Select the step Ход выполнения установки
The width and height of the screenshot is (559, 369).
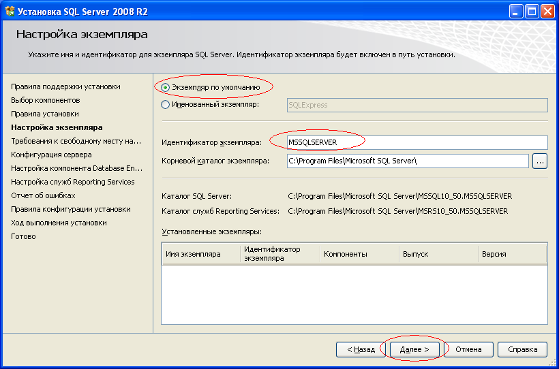coord(59,223)
